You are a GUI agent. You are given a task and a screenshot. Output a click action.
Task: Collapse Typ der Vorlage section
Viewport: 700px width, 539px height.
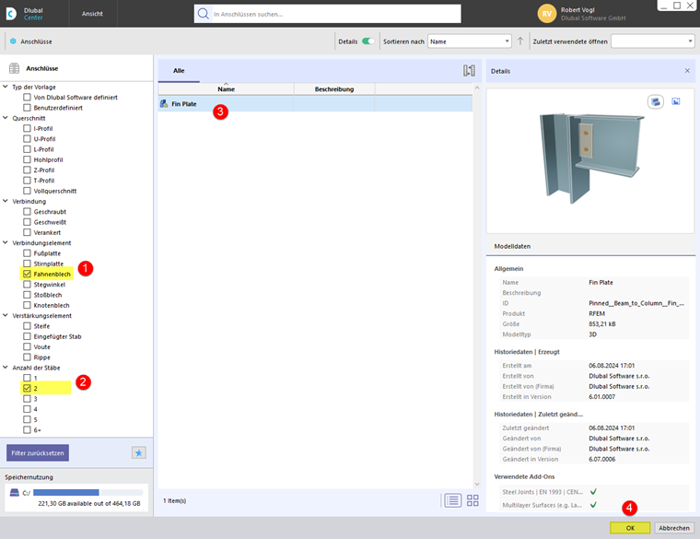6,87
